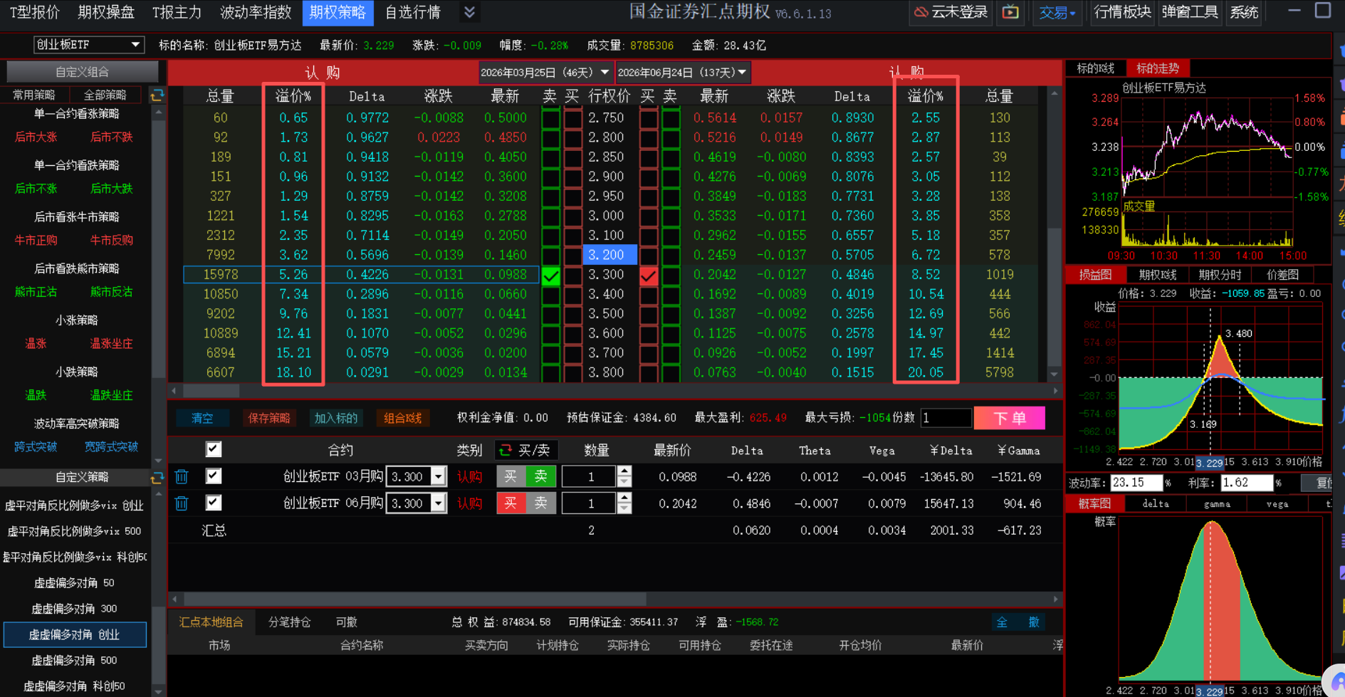Click the 利率 input field
Viewport: 1345px width, 697px height.
(1246, 483)
